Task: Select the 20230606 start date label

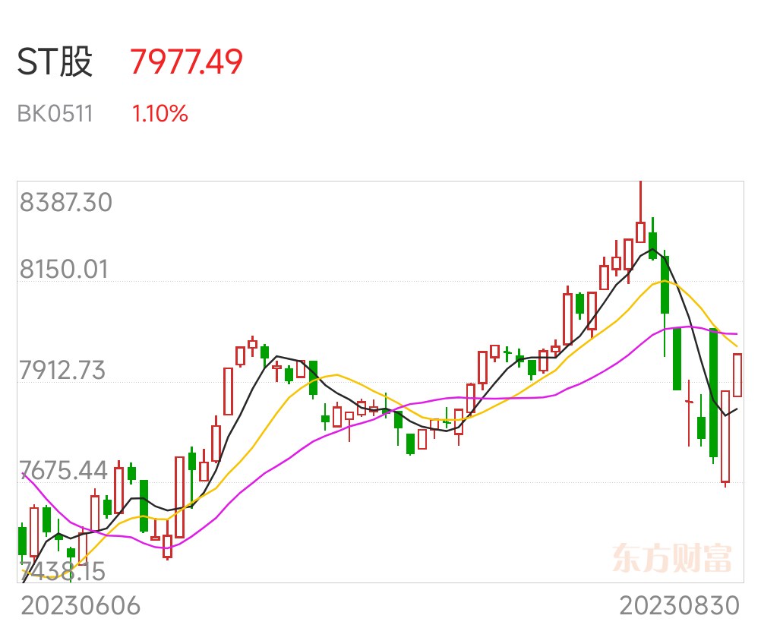Action: (x=81, y=606)
